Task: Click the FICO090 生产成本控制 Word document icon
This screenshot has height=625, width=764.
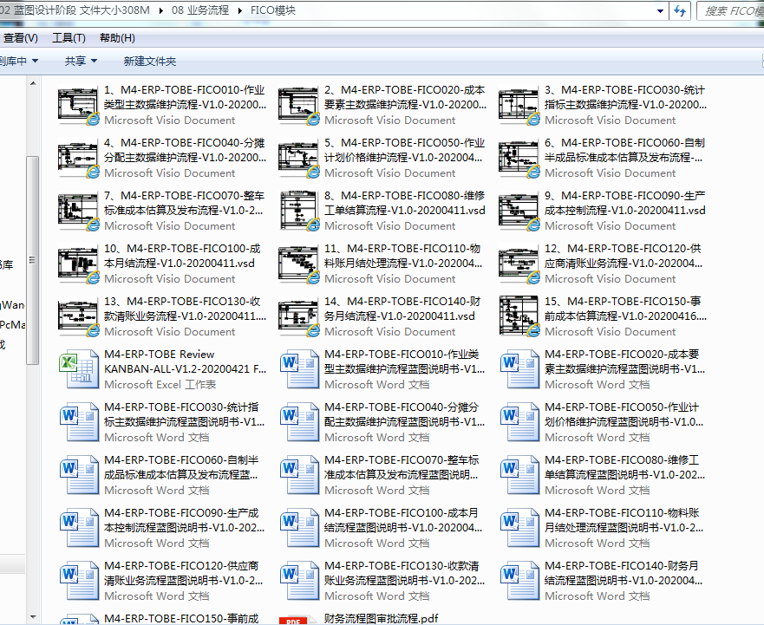Action: coord(78,529)
